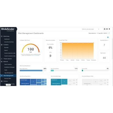Click the Misconfigurations 85% progress bar
Viewport: 113px width, 113px height.
click(x=33, y=71)
